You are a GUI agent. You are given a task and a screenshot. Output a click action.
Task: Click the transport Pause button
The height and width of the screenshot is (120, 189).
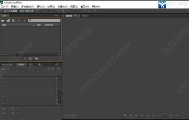(136, 115)
